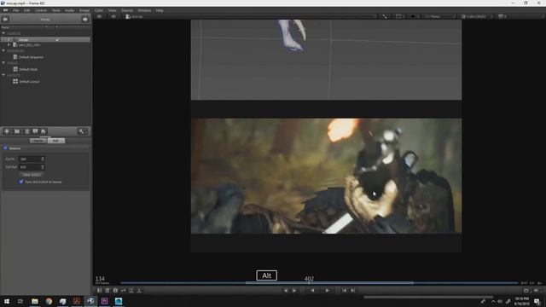
Task: Collapse the Layouts group
Action: coord(3,75)
